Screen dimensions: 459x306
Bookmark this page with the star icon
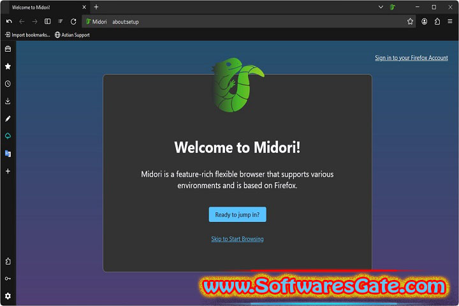[410, 22]
